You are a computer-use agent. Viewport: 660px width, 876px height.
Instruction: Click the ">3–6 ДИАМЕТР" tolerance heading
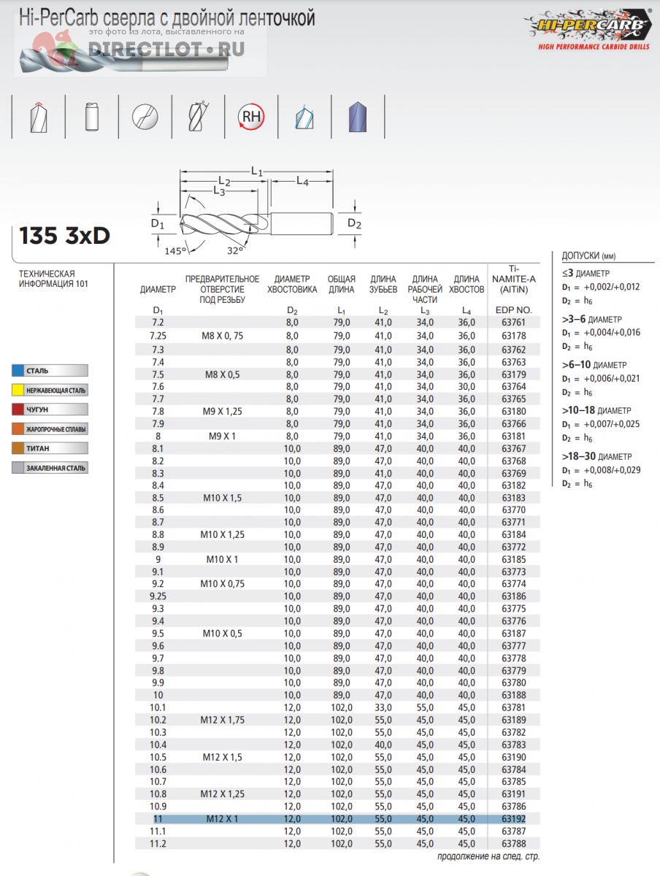(591, 319)
